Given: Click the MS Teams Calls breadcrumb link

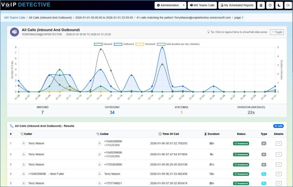Looking at the screenshot, I should click(15, 17).
